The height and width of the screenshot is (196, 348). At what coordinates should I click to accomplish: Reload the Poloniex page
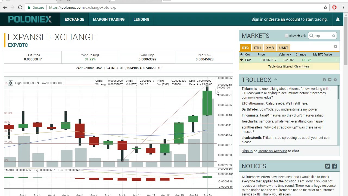click(x=20, y=7)
